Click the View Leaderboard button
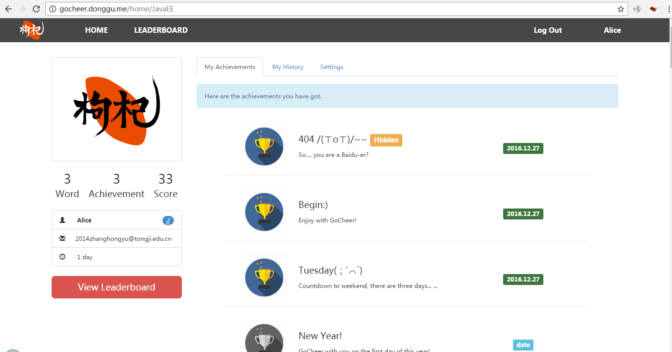The image size is (672, 352). (x=117, y=287)
